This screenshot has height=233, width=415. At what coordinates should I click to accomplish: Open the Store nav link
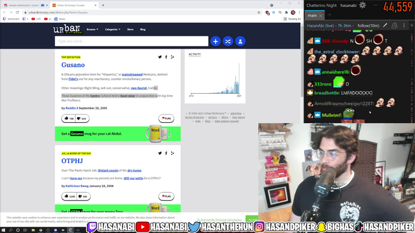tap(130, 29)
